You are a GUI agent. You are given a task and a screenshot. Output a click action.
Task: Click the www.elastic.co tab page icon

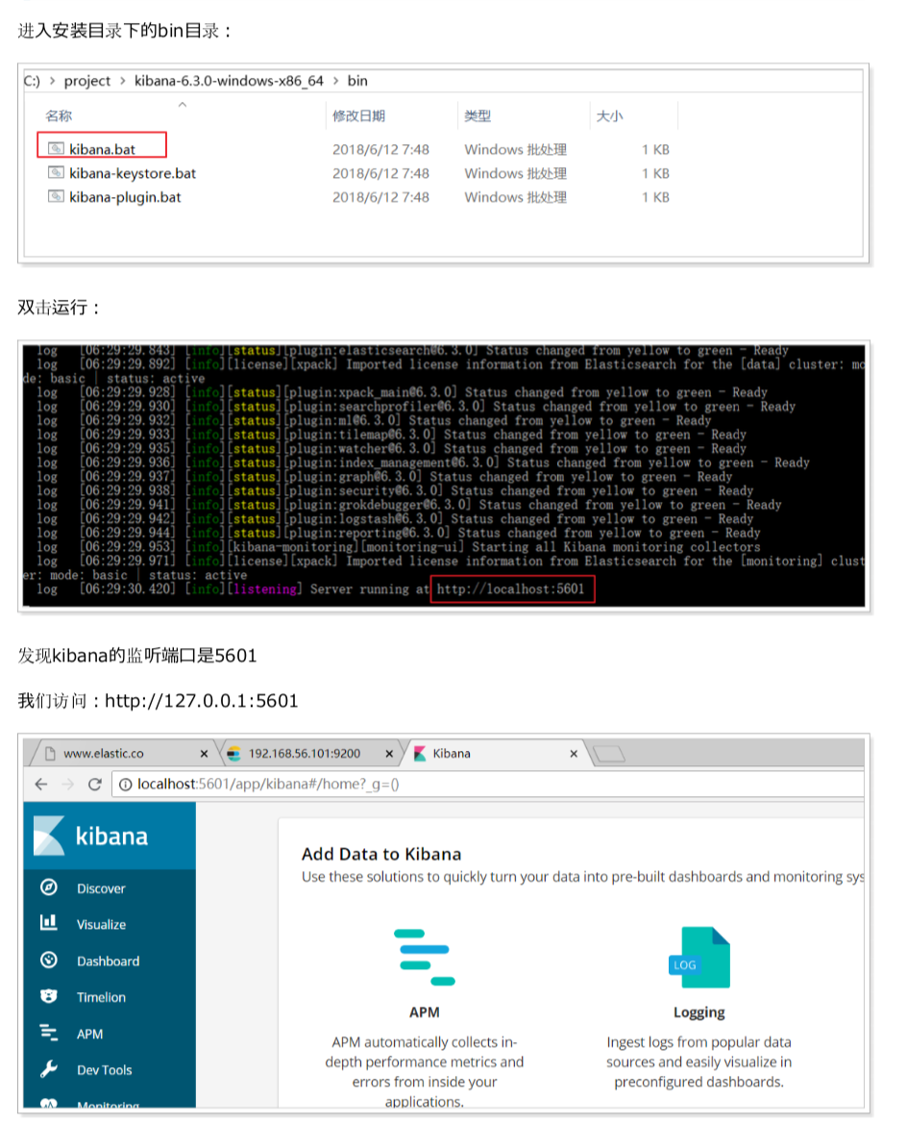[x=50, y=754]
